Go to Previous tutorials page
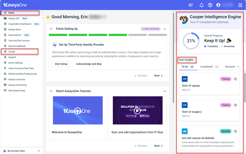 click(x=141, y=146)
